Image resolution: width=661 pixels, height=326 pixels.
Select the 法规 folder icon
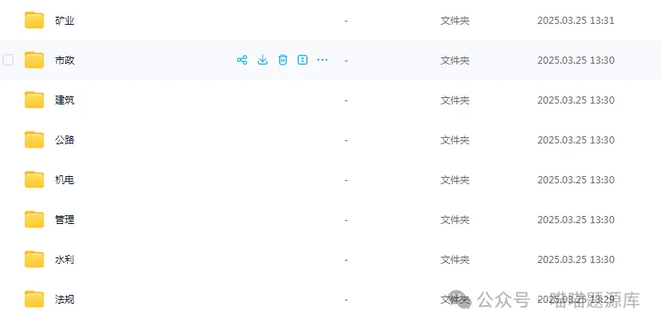pyautogui.click(x=34, y=300)
